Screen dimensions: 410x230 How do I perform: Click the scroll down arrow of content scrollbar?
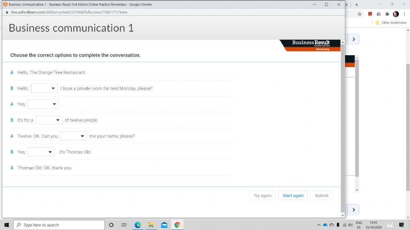point(342,215)
